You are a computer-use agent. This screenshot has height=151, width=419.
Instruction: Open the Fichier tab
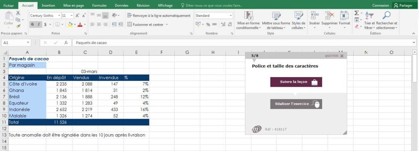(x=9, y=5)
